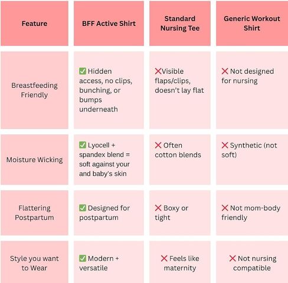Select the Generic Workout Shirt header
The width and height of the screenshot is (288, 283).
click(x=252, y=24)
